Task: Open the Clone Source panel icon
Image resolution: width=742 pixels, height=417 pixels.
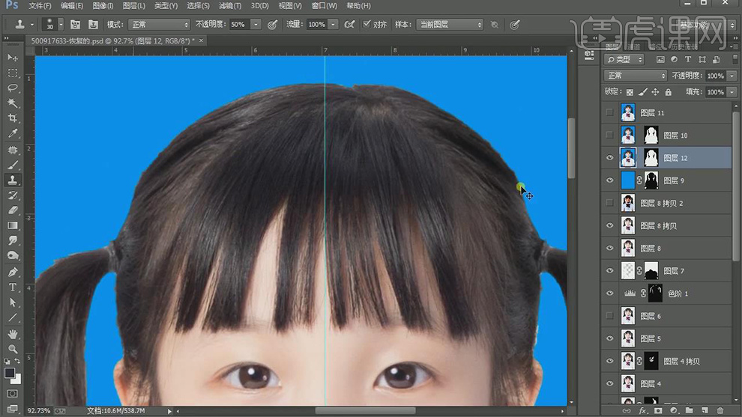Action: [93, 25]
